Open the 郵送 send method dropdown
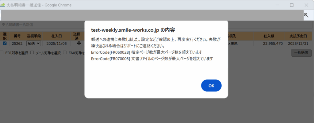The width and height of the screenshot is (314, 123). point(33,44)
